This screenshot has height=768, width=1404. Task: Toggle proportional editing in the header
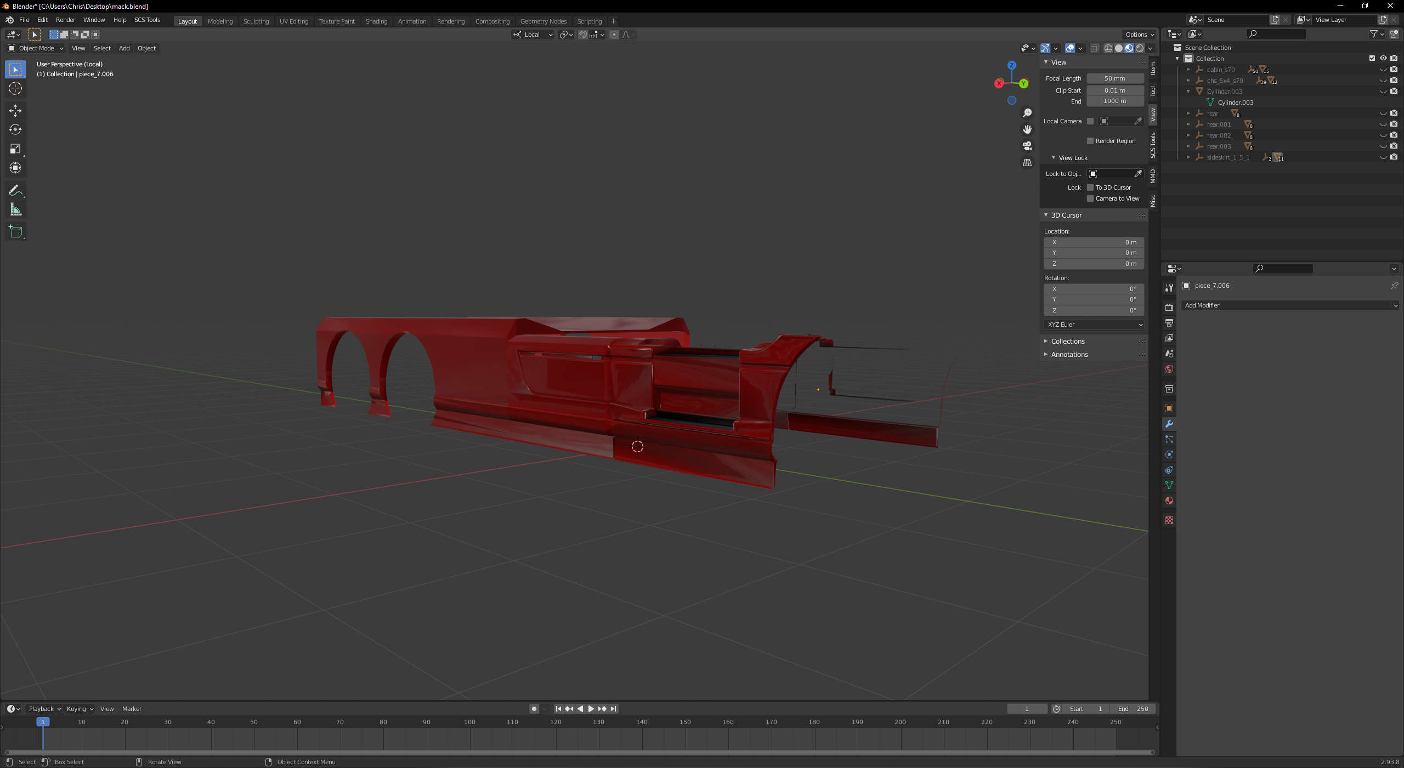click(615, 35)
